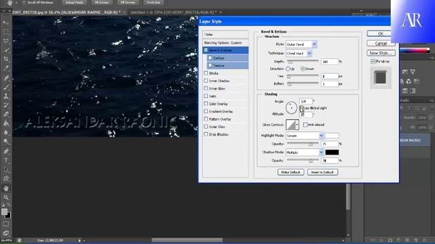Screen dimensions: 435x244
Task: Select the Move tool
Action: 6,22
